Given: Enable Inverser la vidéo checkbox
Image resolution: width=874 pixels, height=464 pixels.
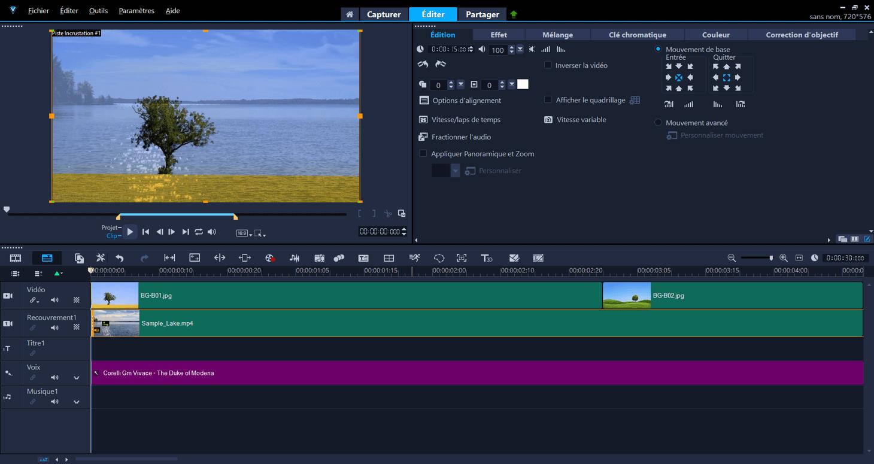Looking at the screenshot, I should 548,65.
